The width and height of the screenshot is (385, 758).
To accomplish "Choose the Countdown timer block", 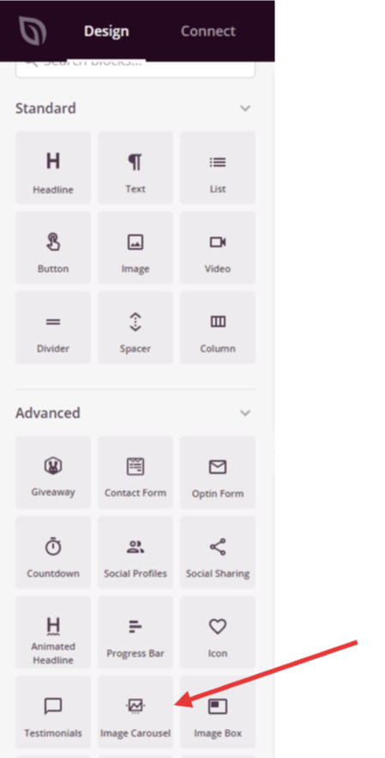I will click(x=53, y=552).
